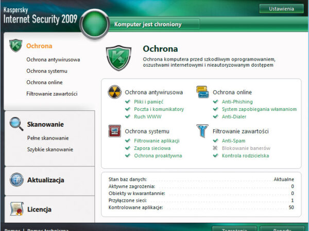Select Ochrona antywirusowa in left sidebar
Image resolution: width=309 pixels, height=231 pixels.
coord(53,60)
